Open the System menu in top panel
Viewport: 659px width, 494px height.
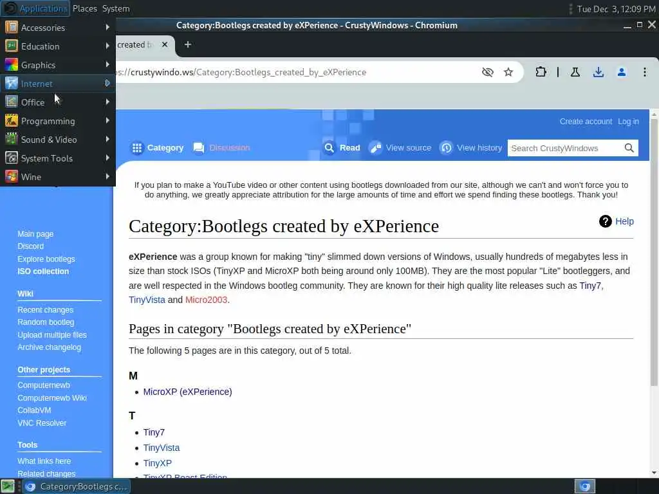click(116, 8)
